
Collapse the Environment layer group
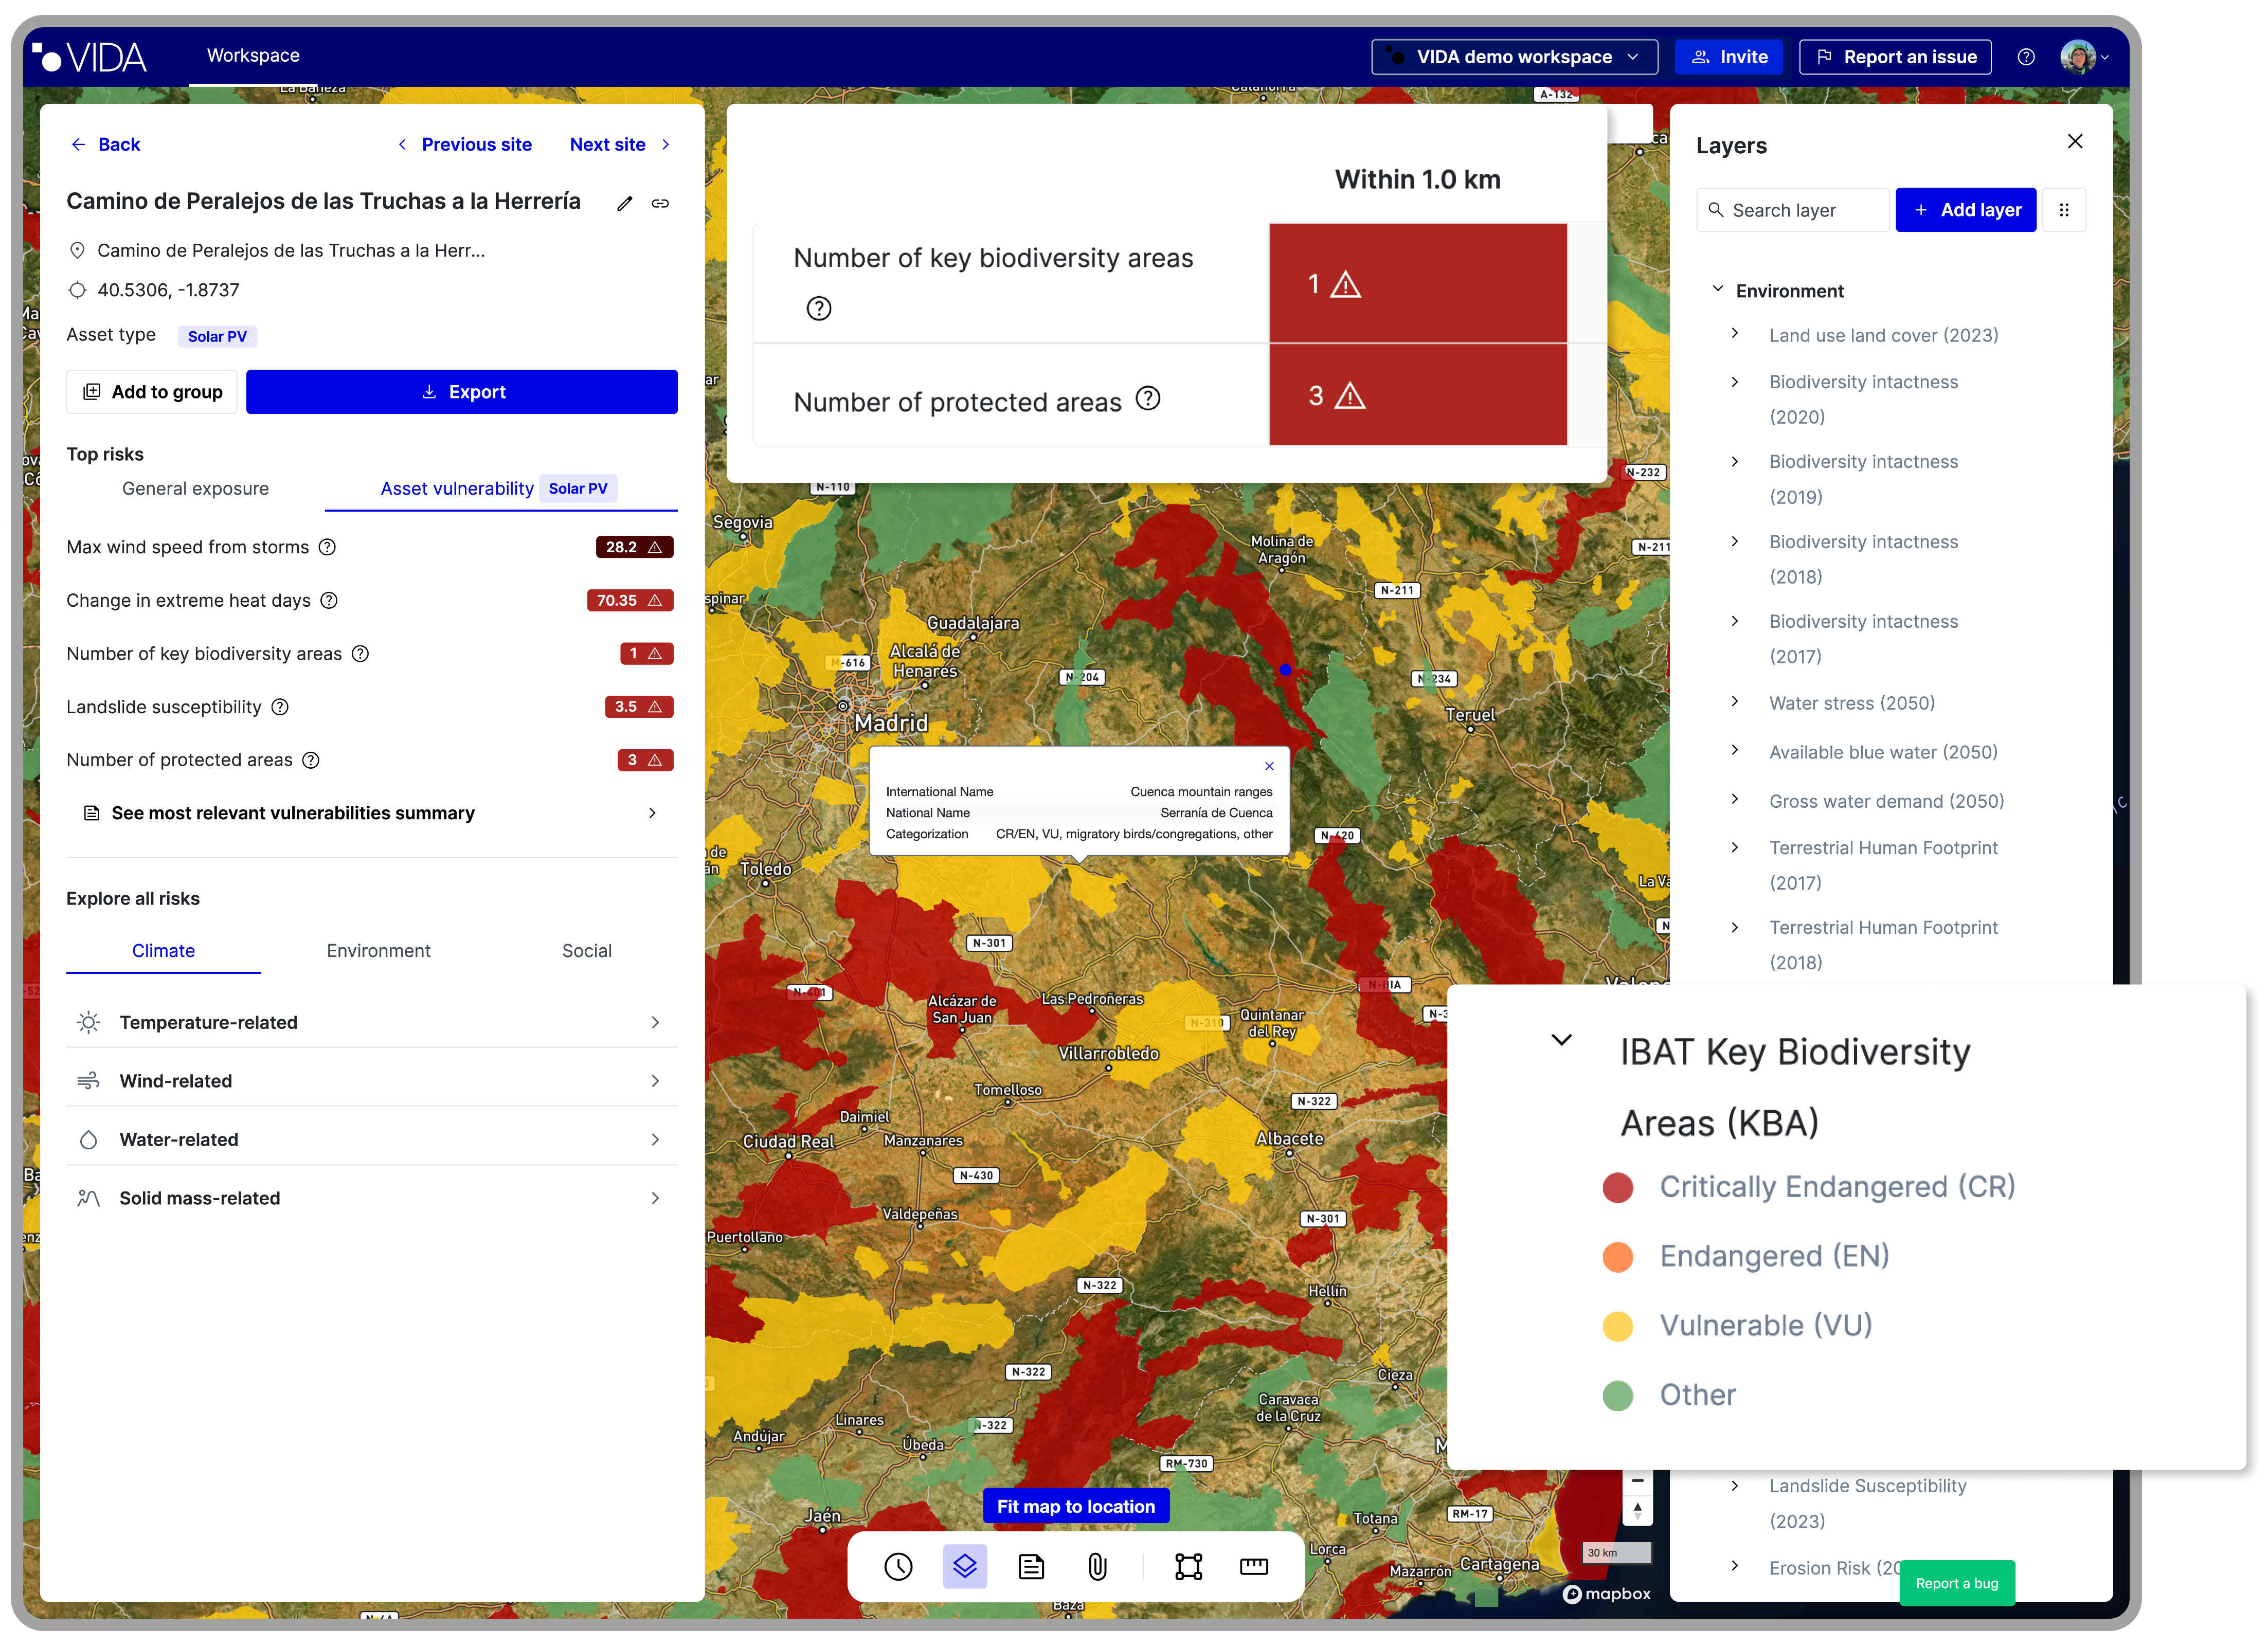tap(1718, 290)
